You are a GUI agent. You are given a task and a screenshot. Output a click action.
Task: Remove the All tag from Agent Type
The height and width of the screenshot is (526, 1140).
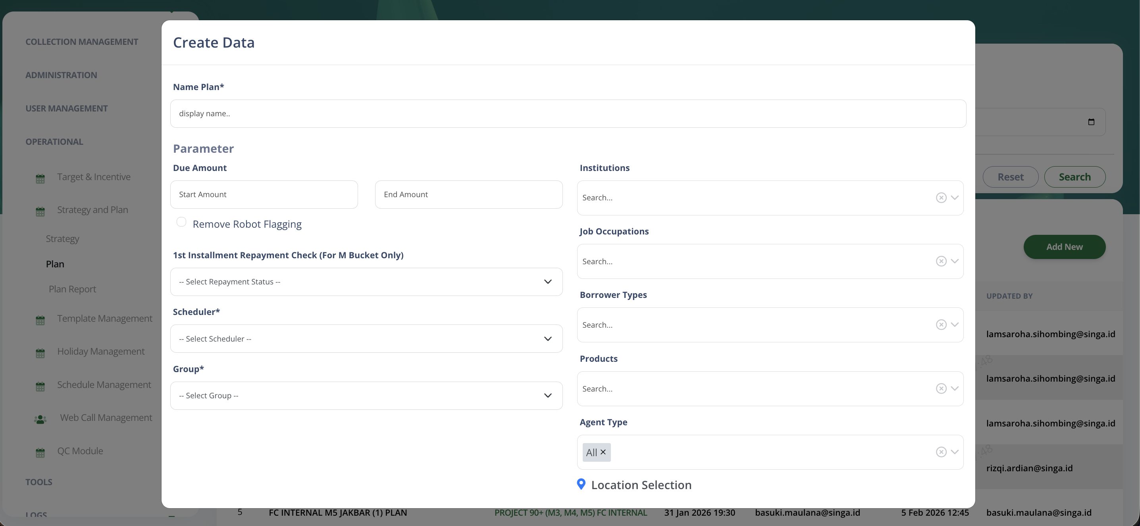click(603, 452)
